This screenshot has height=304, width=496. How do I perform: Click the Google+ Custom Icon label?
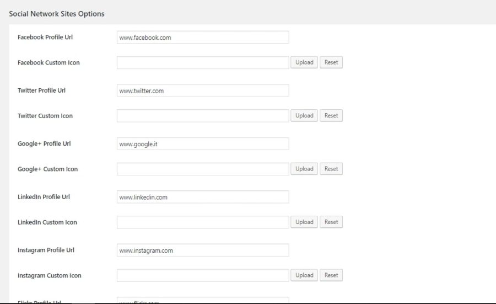[48, 169]
